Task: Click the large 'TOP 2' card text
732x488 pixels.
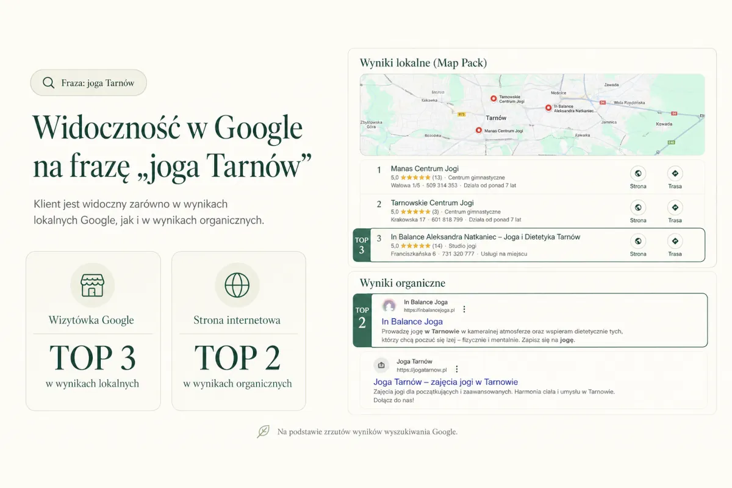Action: [238, 358]
